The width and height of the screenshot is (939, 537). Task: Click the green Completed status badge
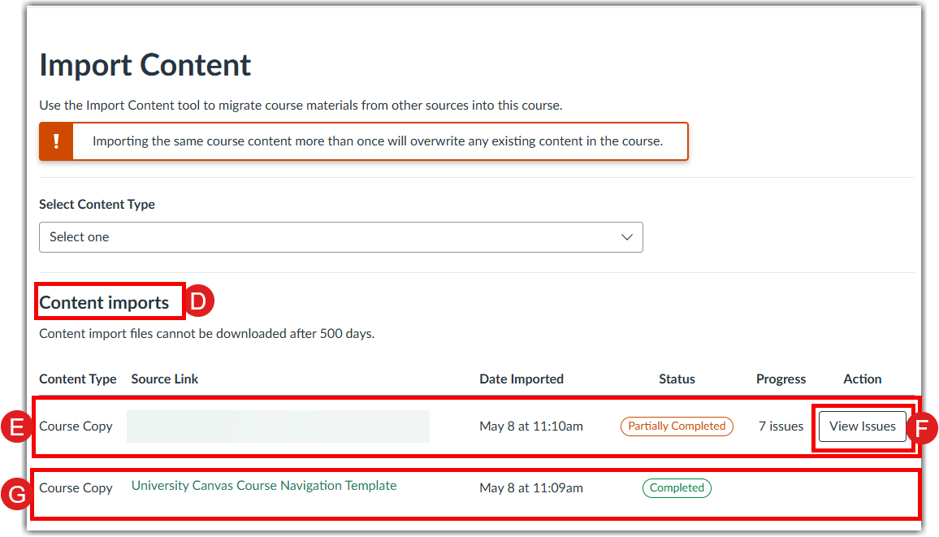676,488
